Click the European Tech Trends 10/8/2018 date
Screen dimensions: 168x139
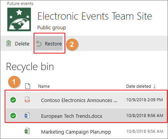(x=145, y=116)
